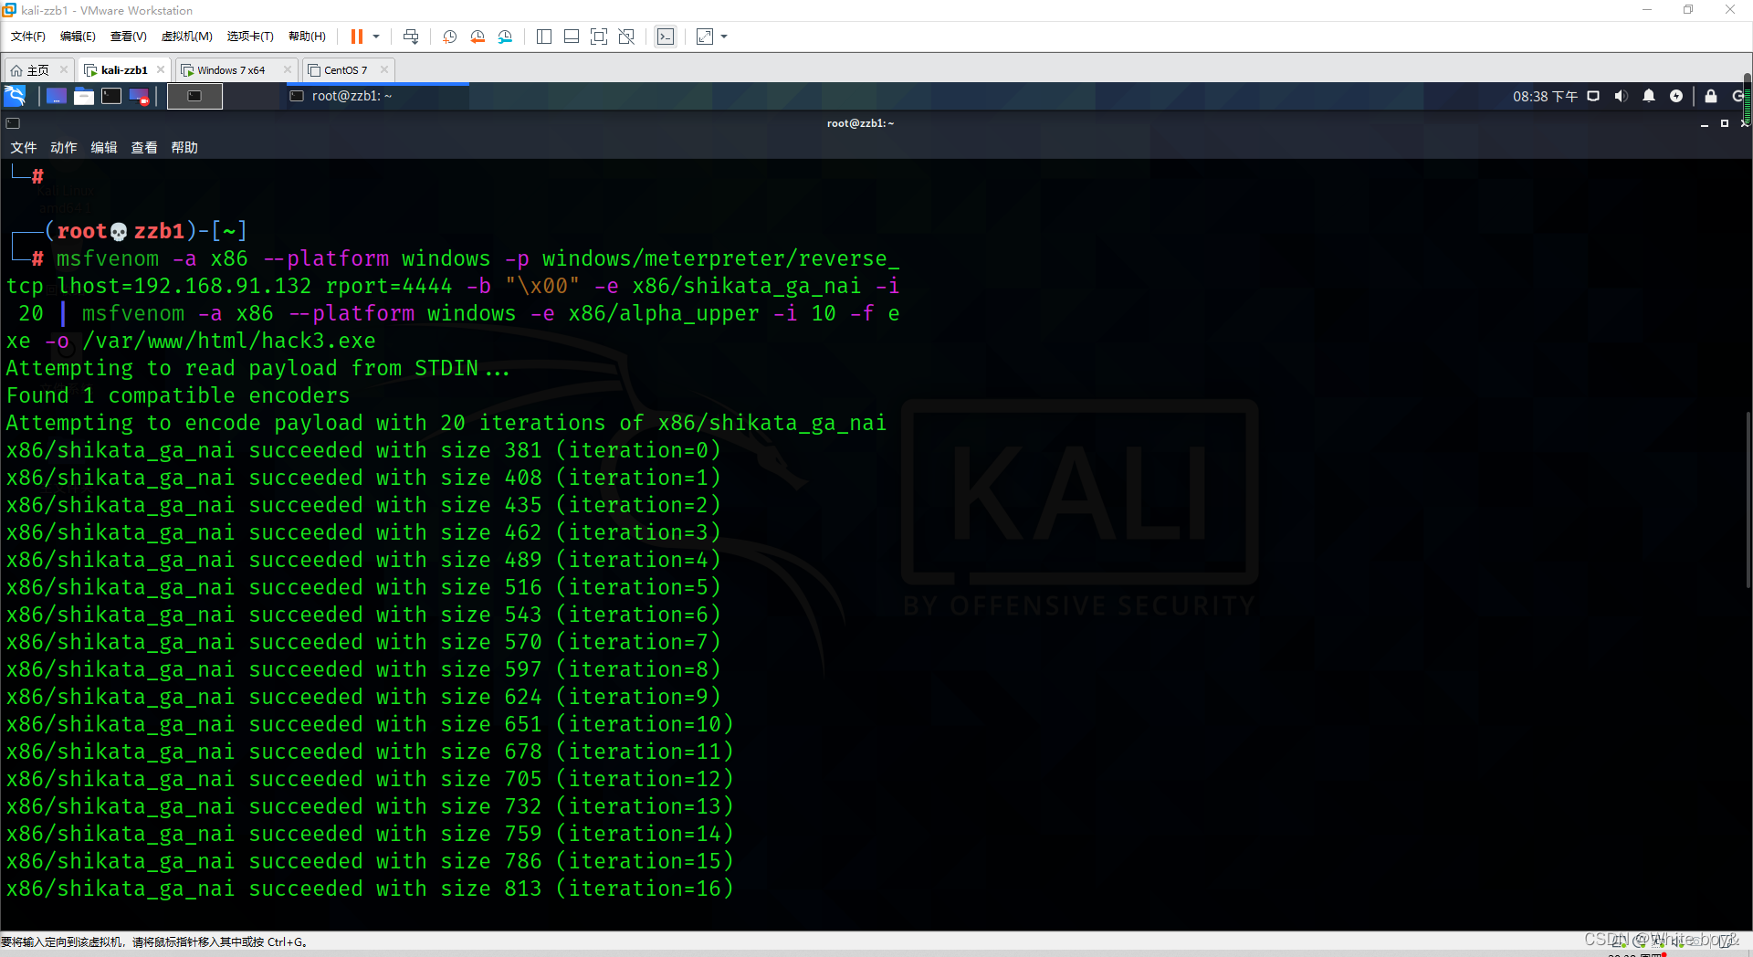This screenshot has width=1753, height=957.
Task: Click the send Ctrl+Alt+Del icon in VMware toolbar
Action: [x=411, y=37]
